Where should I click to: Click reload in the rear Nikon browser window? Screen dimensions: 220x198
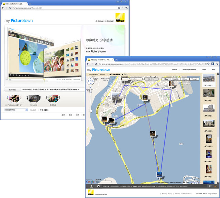pyautogui.click(x=10, y=8)
